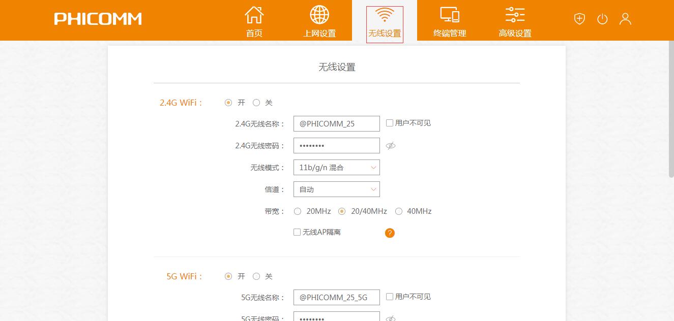Enable 用户不可见 for the 2.4G network
Screen dimensions: 674x321
(389, 122)
